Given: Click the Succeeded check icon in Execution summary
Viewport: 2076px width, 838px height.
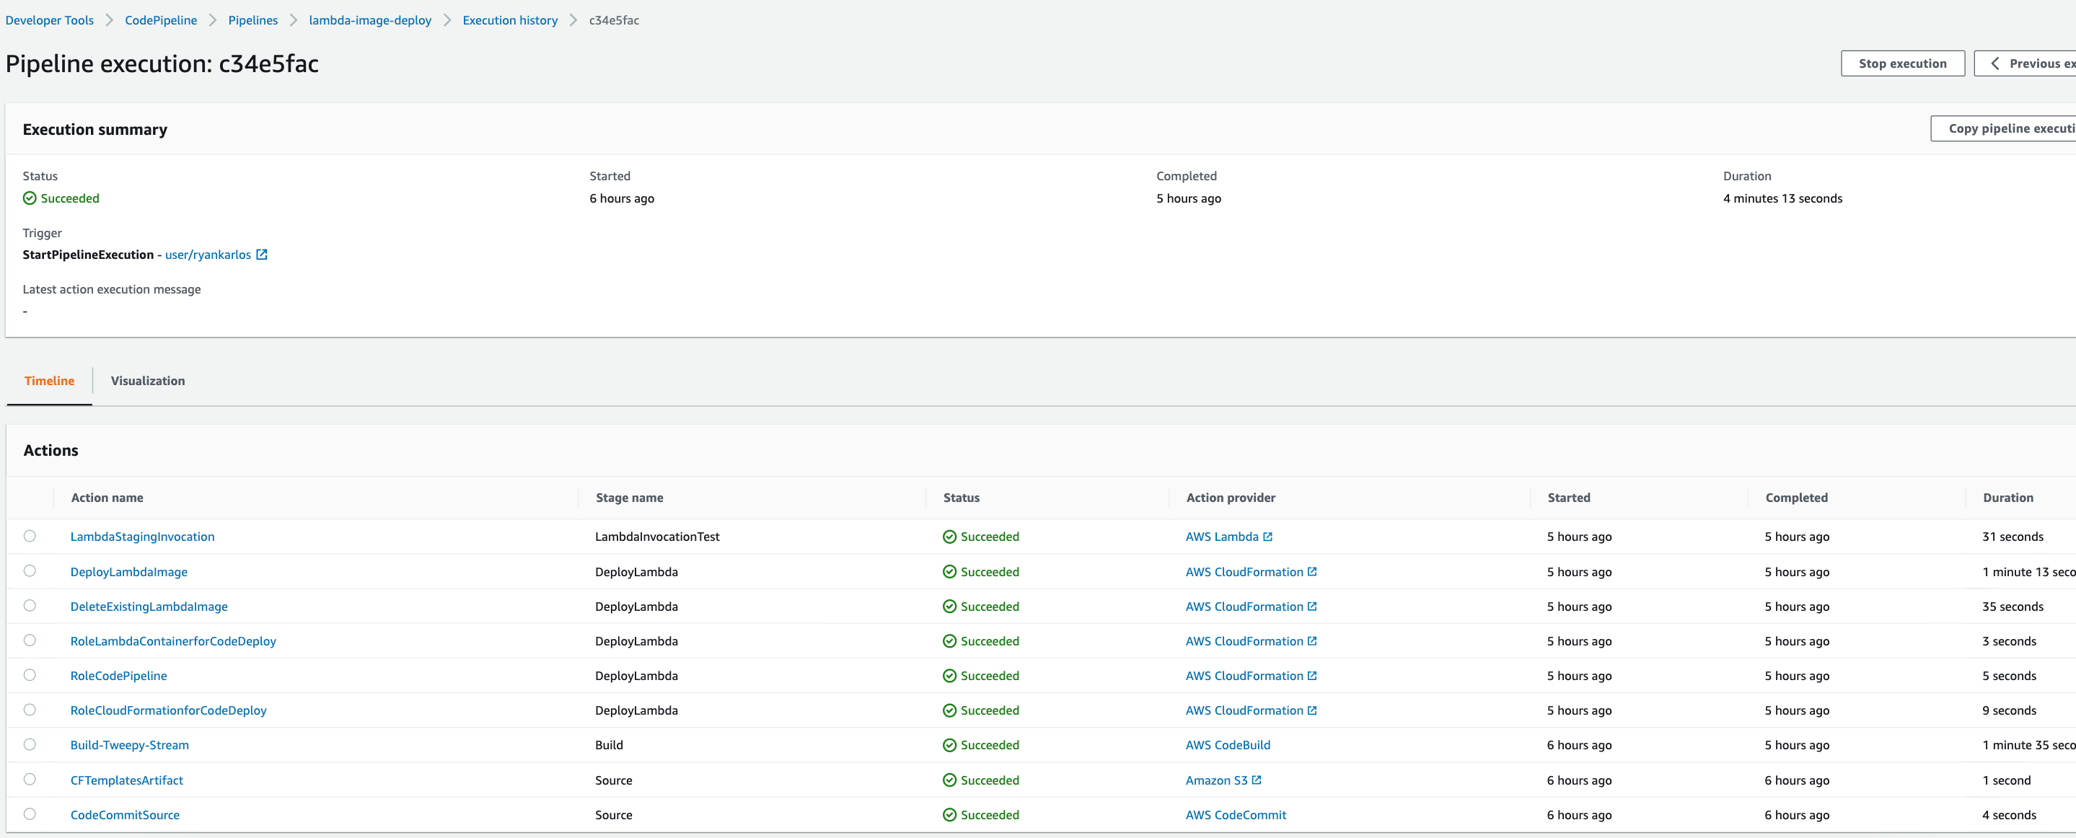Looking at the screenshot, I should [x=30, y=198].
